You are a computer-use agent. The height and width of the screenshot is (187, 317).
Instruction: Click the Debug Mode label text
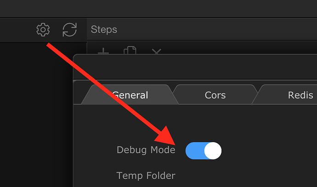pos(146,150)
